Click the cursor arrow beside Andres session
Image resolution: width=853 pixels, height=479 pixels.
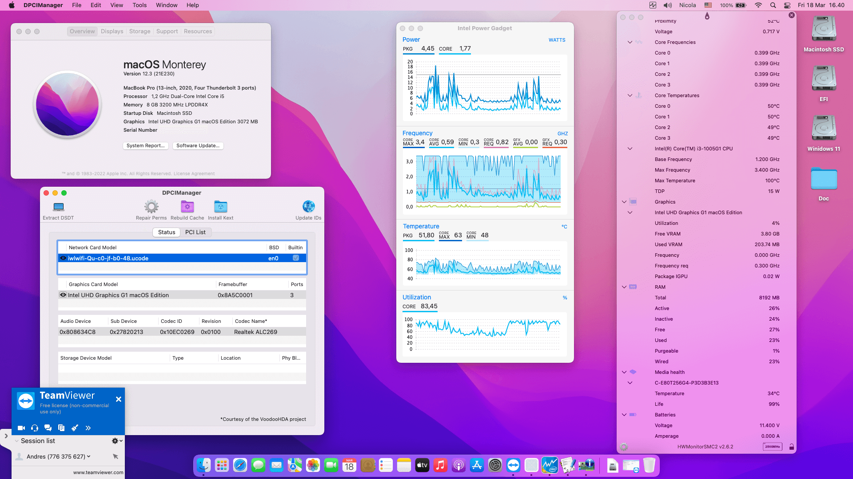pyautogui.click(x=116, y=456)
